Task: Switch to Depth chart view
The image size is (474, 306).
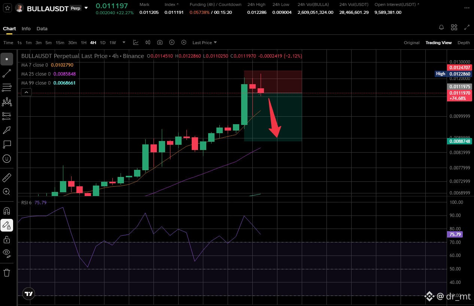Action: (464, 43)
